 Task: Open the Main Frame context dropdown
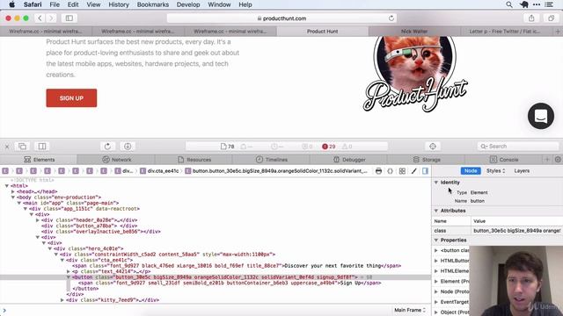tap(410, 310)
